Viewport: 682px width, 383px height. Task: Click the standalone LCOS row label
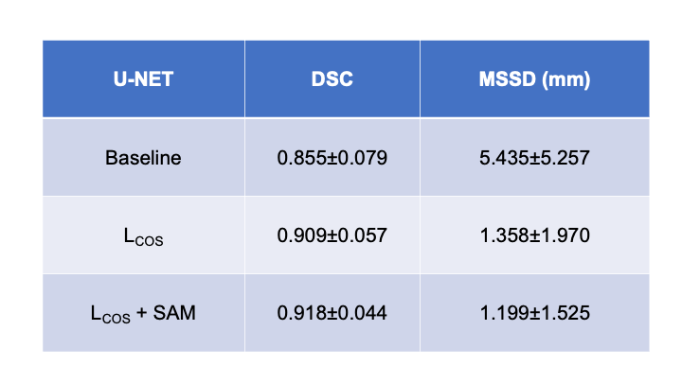(143, 235)
